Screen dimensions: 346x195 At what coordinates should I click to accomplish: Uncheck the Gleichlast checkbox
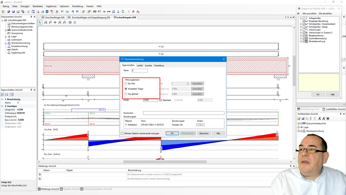click(x=160, y=100)
